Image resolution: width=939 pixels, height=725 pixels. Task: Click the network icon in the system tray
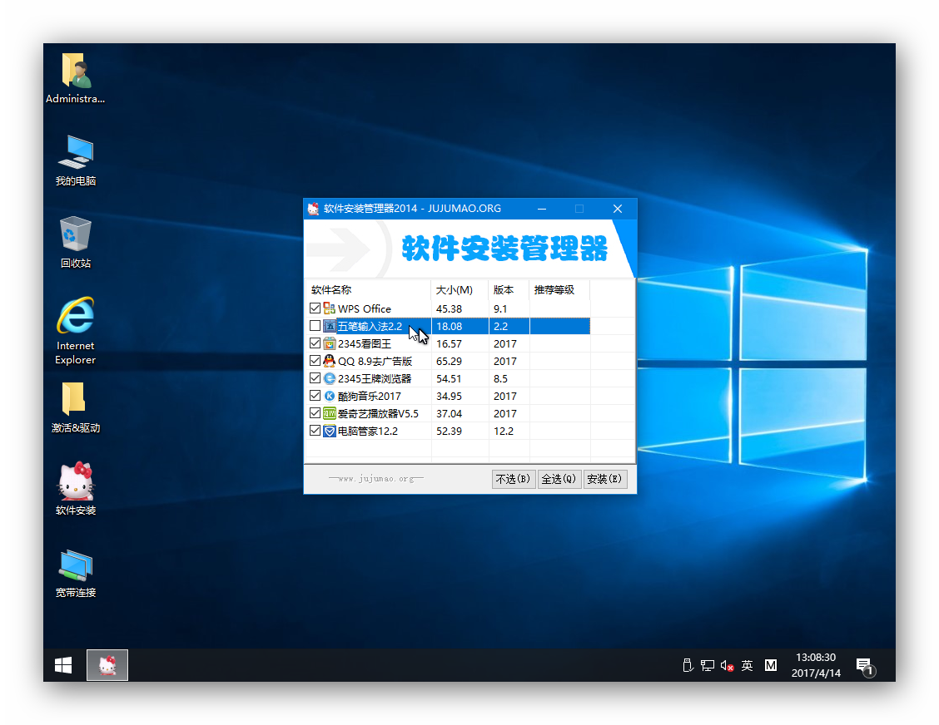pos(707,665)
